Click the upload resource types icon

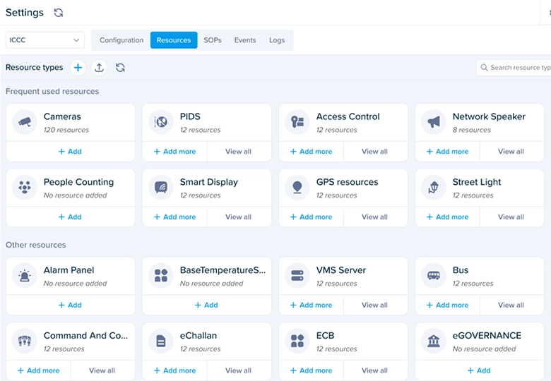click(99, 67)
